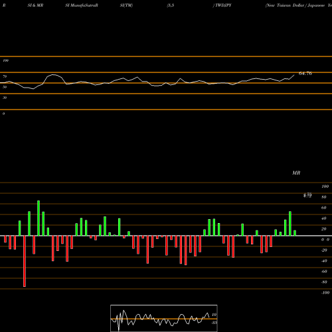Click the longest red histogram bar

tap(25, 261)
